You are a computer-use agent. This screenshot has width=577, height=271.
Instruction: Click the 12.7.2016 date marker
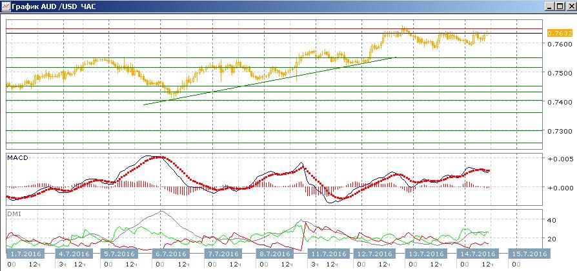coord(374,254)
